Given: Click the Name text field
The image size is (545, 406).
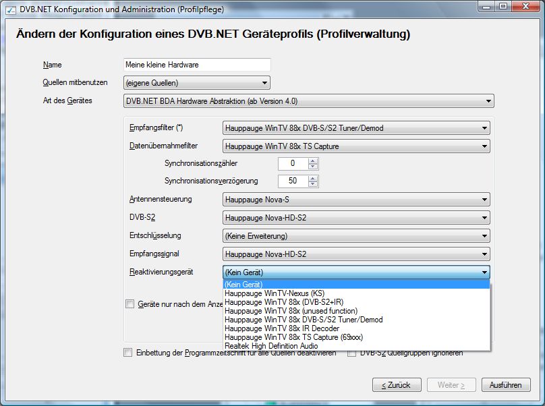Looking at the screenshot, I should pos(196,65).
